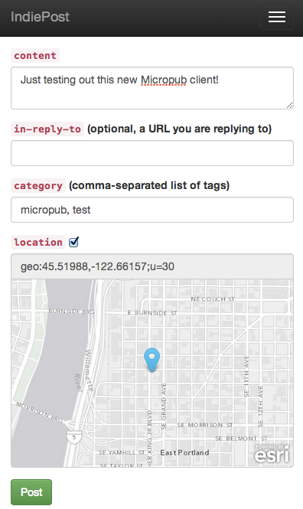
Task: Click the blue map pin marker
Action: tap(151, 360)
